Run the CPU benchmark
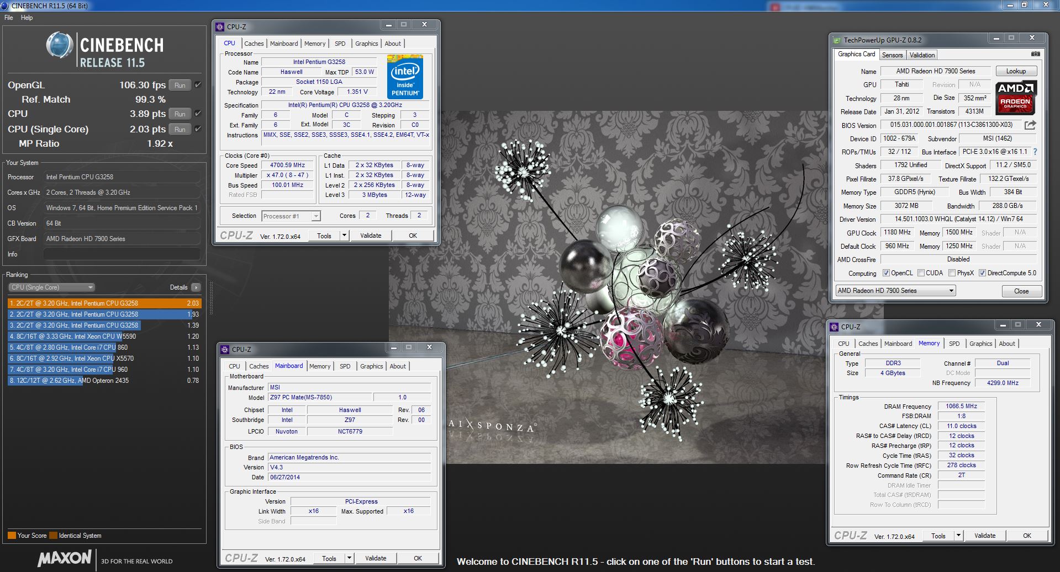The image size is (1060, 572). tap(180, 114)
